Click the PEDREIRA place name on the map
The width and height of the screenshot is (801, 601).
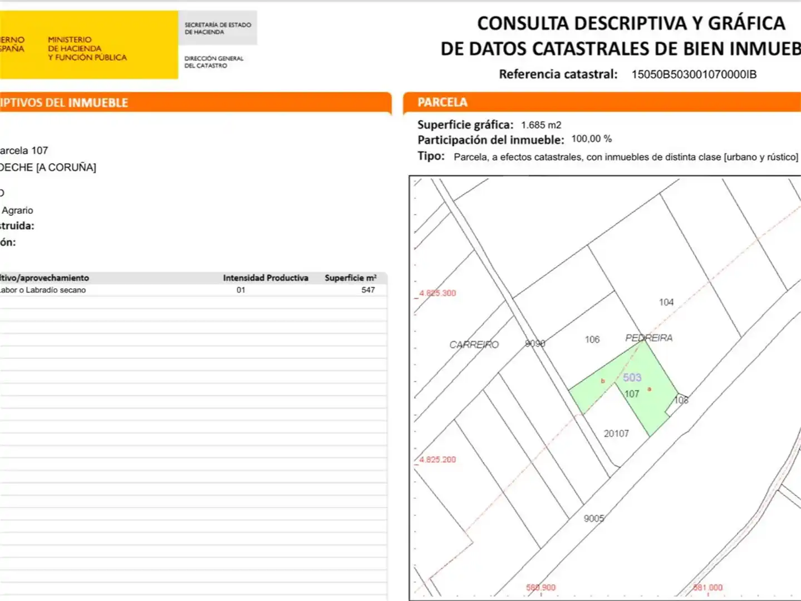click(648, 338)
